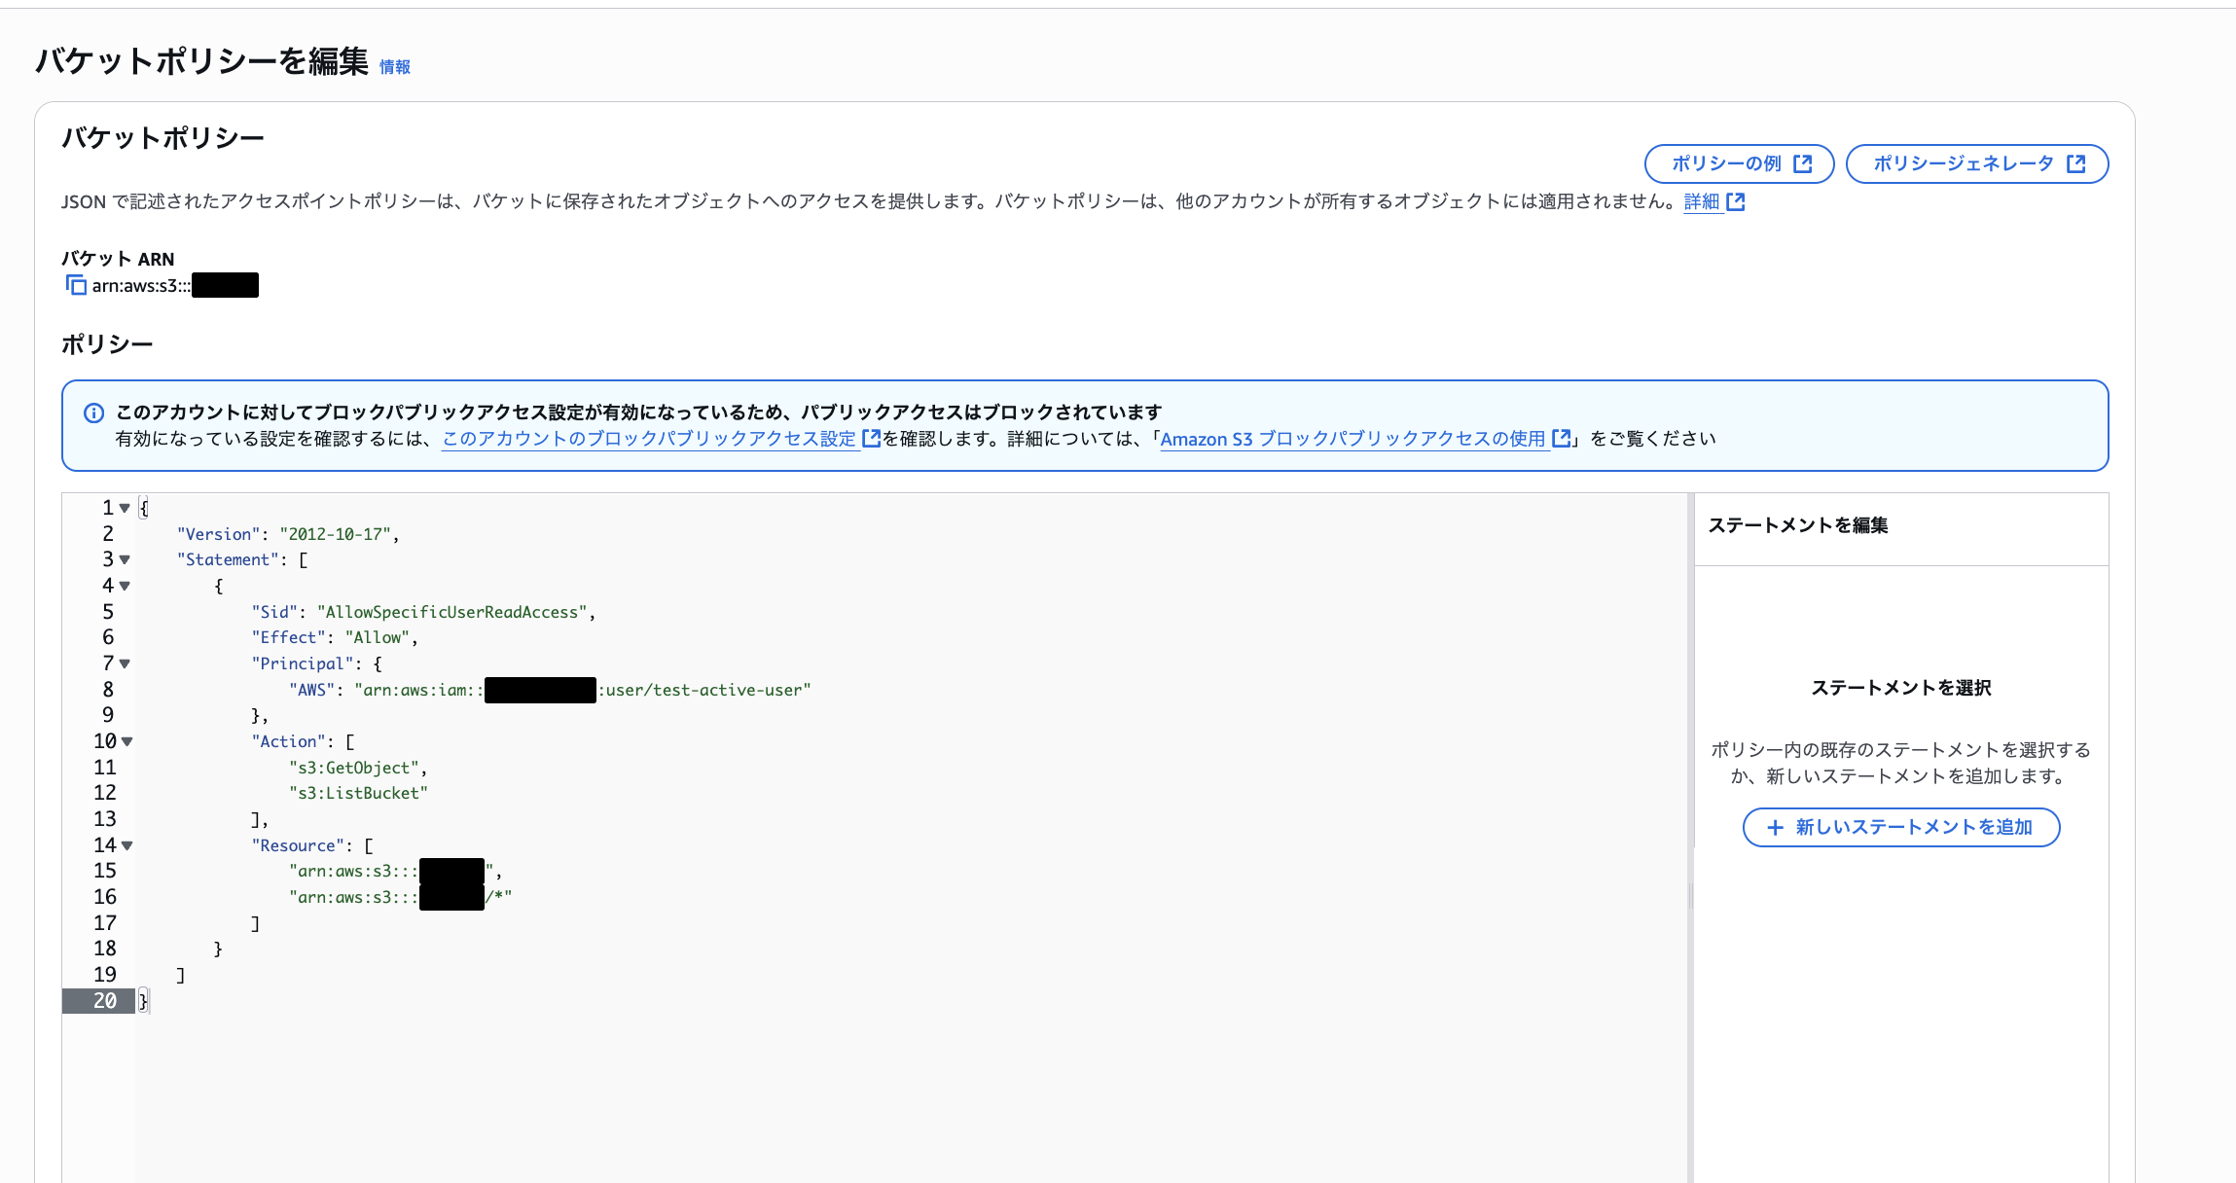Click the info icon in the blue alert banner
Viewport: 2236px width, 1183px height.
coord(93,413)
